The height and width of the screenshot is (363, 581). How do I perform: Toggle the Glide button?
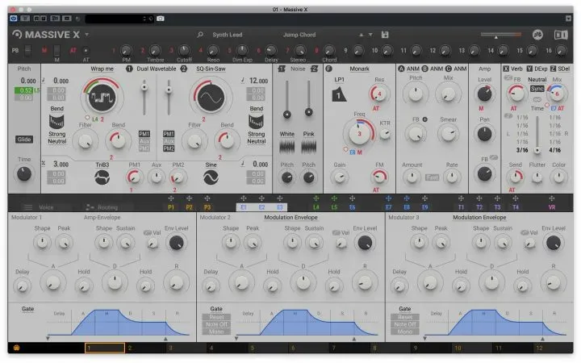tap(24, 140)
